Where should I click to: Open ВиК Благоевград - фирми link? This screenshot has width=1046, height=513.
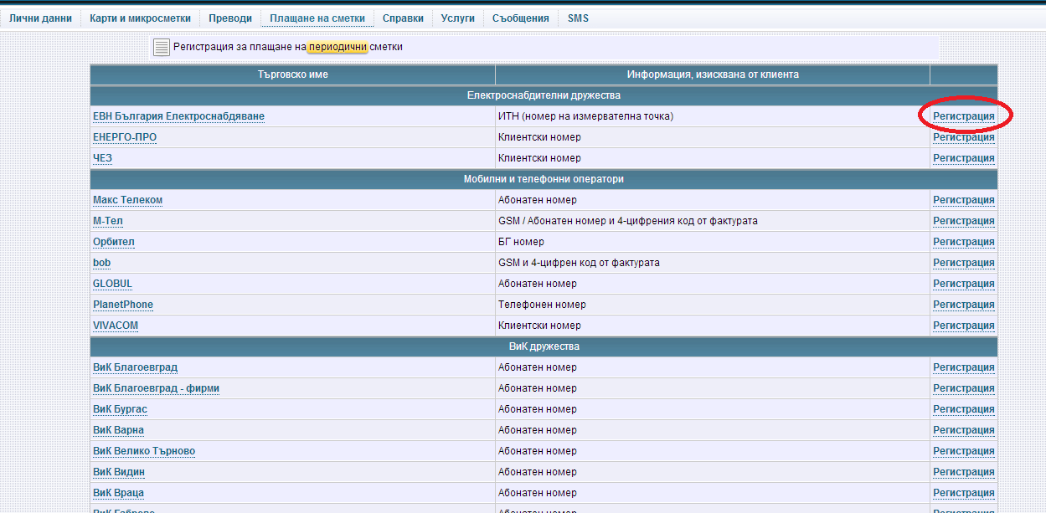pyautogui.click(x=156, y=388)
